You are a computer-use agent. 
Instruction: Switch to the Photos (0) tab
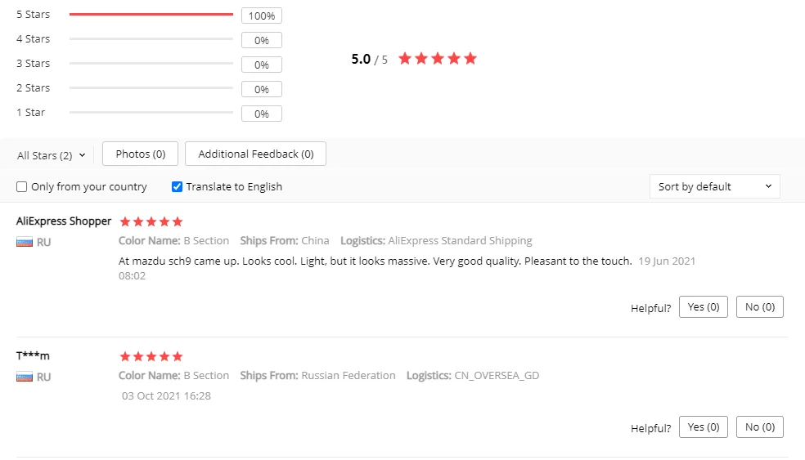point(140,154)
